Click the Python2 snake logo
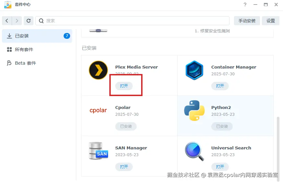Viewport: 283px width, 183px height. click(194, 110)
